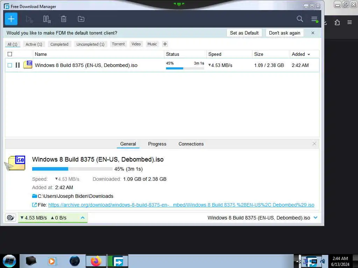
Task: Select the Torrent filter tag
Action: [x=118, y=44]
